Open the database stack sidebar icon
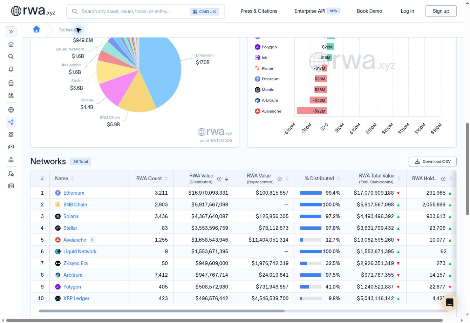The height and width of the screenshot is (323, 470). 11,83
